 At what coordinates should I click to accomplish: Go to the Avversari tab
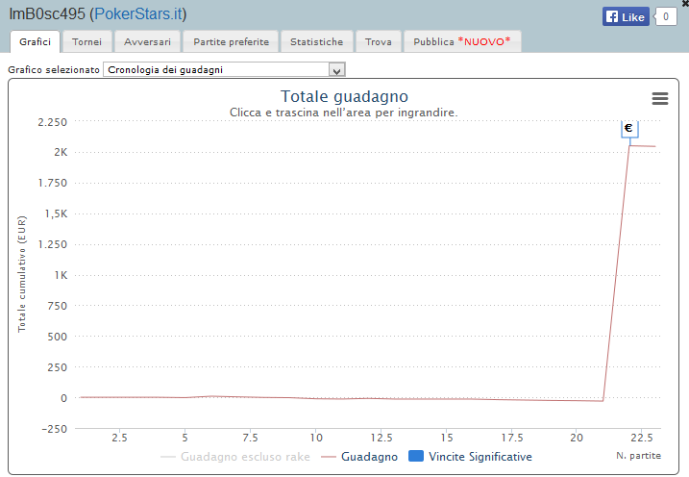point(147,42)
